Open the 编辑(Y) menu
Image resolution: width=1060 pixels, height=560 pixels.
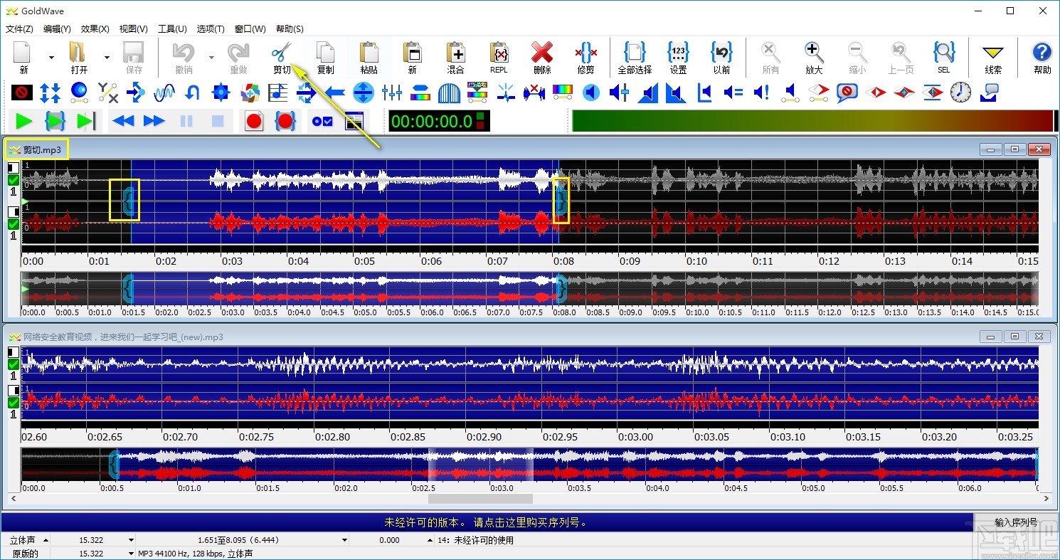tap(57, 29)
